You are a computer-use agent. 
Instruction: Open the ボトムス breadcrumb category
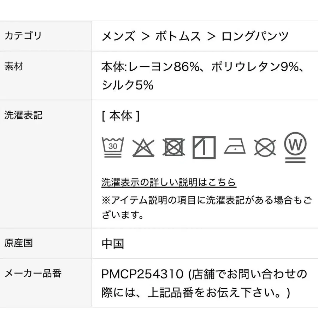point(178,36)
